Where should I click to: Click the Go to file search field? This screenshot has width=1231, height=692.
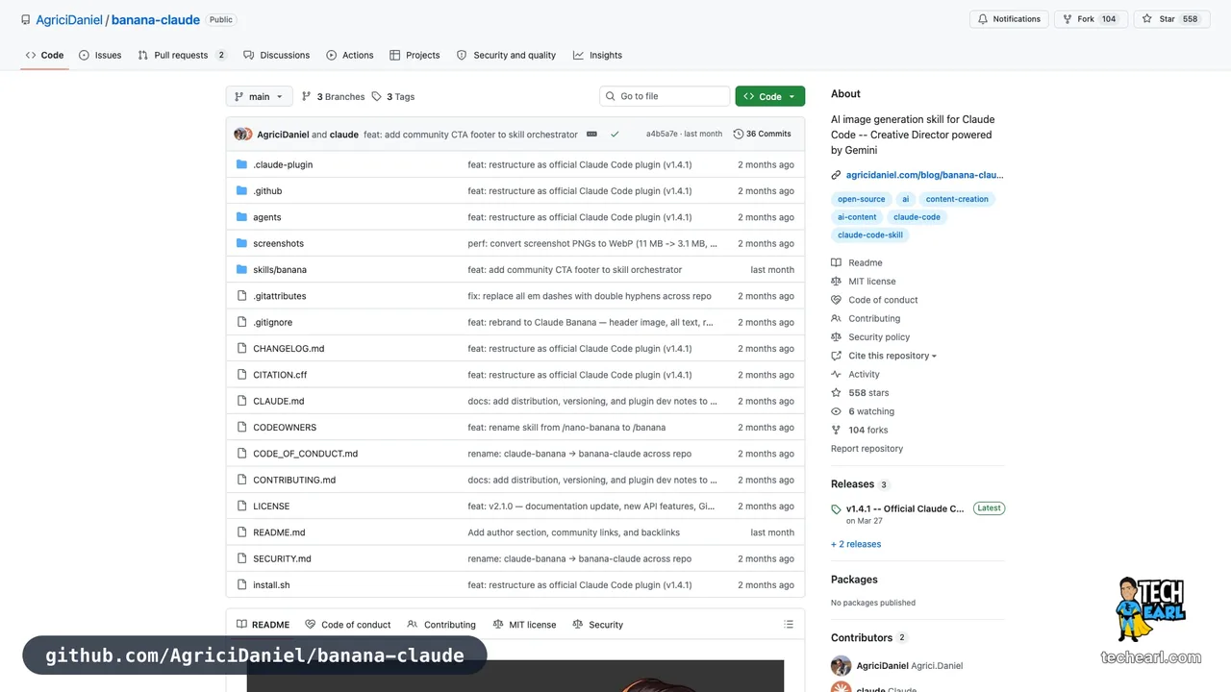pyautogui.click(x=665, y=96)
